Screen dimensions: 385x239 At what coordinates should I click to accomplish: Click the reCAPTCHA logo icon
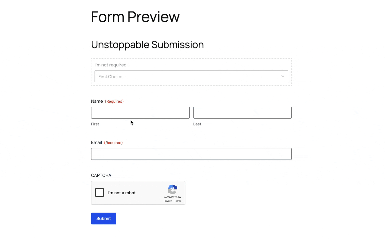172,189
